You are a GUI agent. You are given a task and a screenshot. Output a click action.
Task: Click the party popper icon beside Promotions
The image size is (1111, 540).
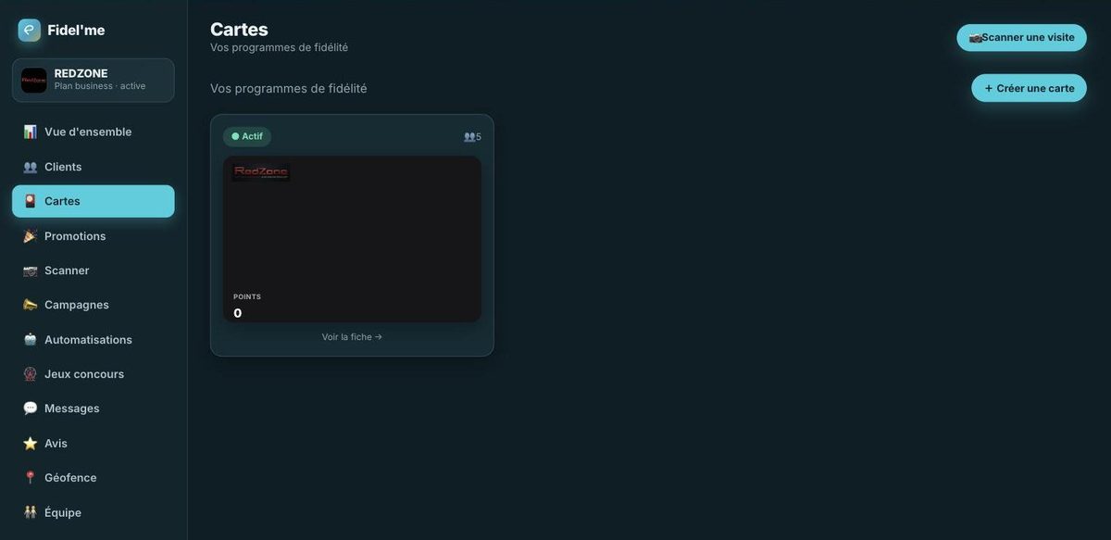tap(31, 236)
